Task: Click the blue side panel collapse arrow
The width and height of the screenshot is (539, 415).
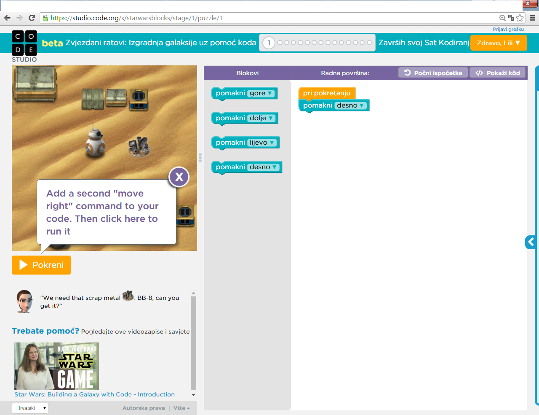Action: click(x=531, y=242)
